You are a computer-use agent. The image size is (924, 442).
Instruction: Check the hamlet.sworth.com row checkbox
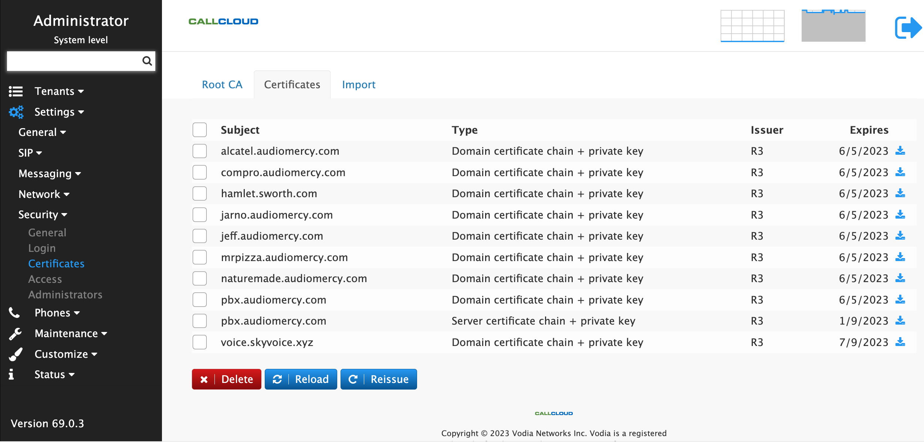point(200,193)
